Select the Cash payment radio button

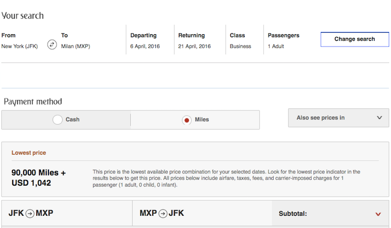coord(57,120)
